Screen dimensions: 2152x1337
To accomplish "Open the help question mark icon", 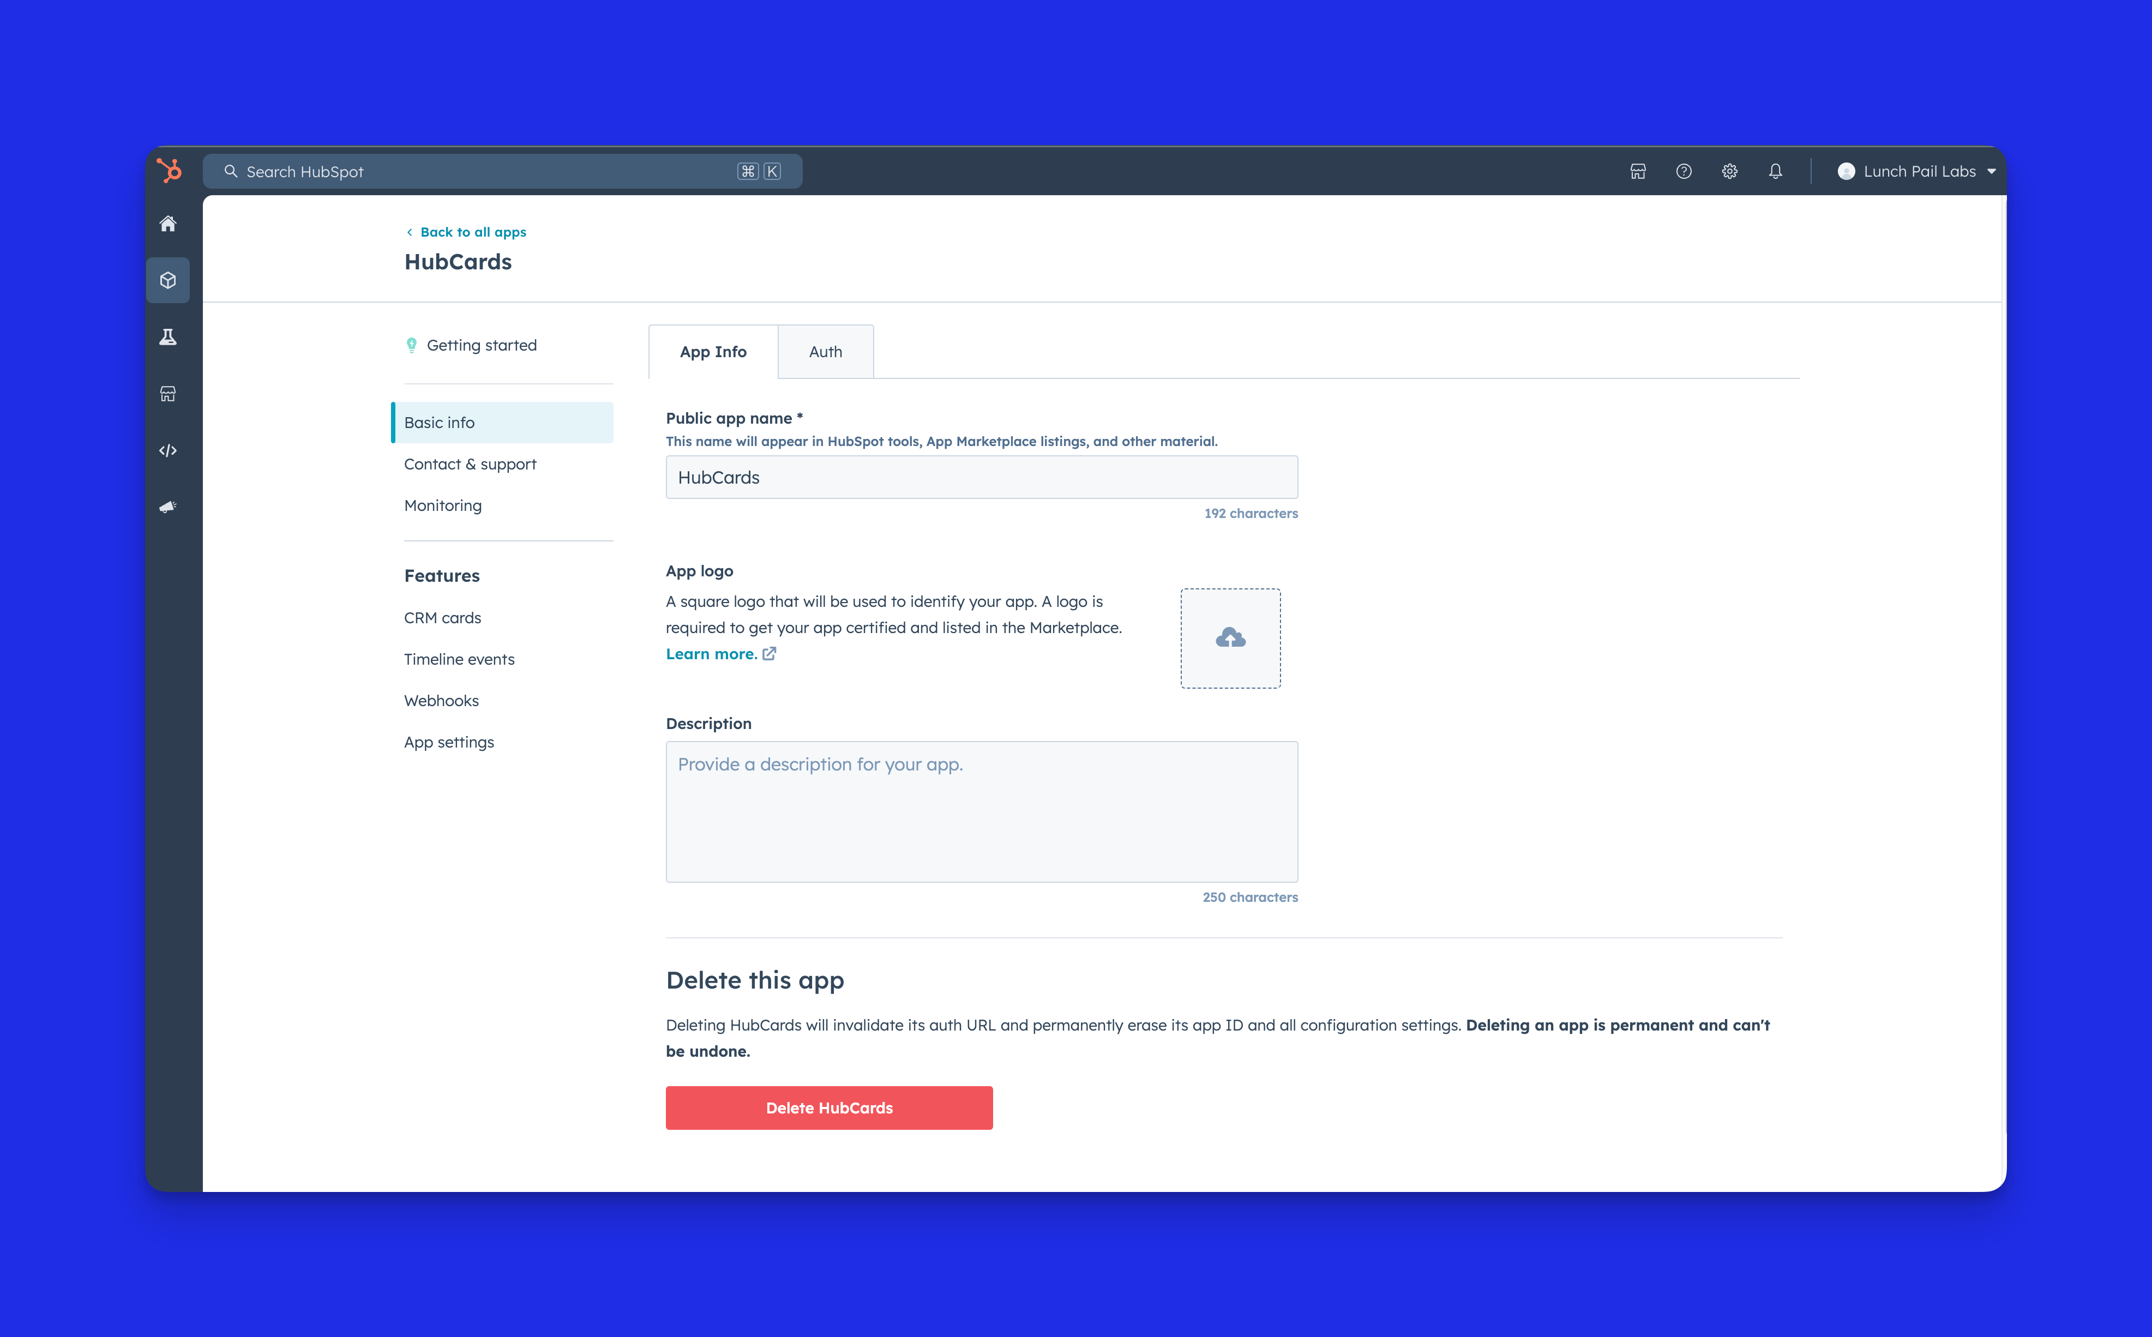I will point(1684,172).
